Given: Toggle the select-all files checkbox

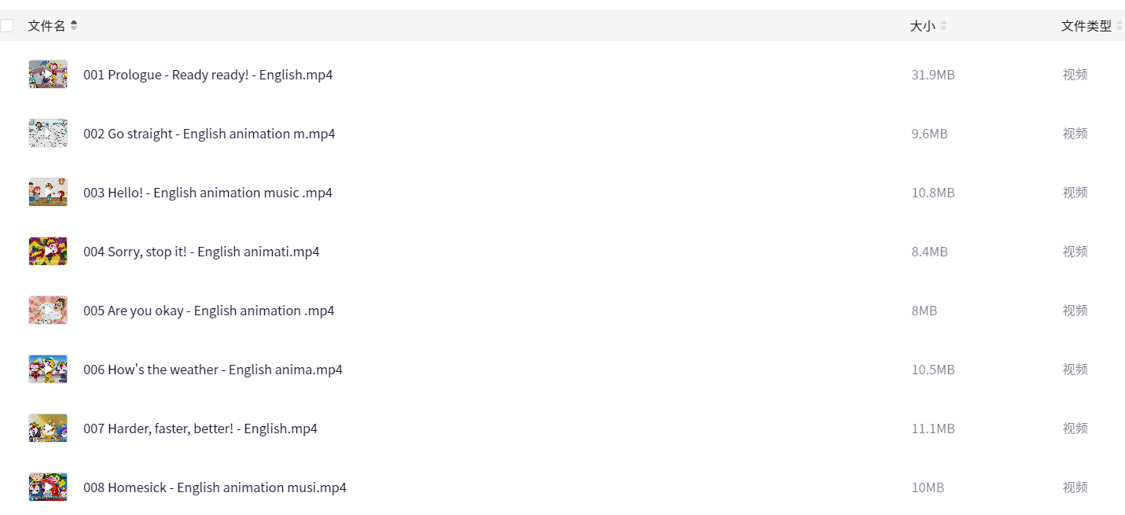Looking at the screenshot, I should [7, 26].
